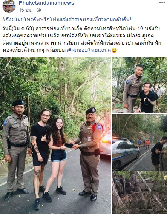Click the 15 ชม. post timestamp
167x214 pixels.
pyautogui.click(x=26, y=10)
